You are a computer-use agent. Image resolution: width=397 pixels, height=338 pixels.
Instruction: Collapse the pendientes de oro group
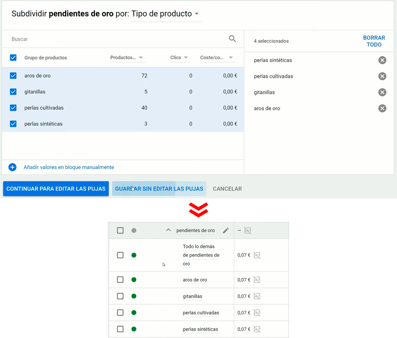tap(168, 230)
